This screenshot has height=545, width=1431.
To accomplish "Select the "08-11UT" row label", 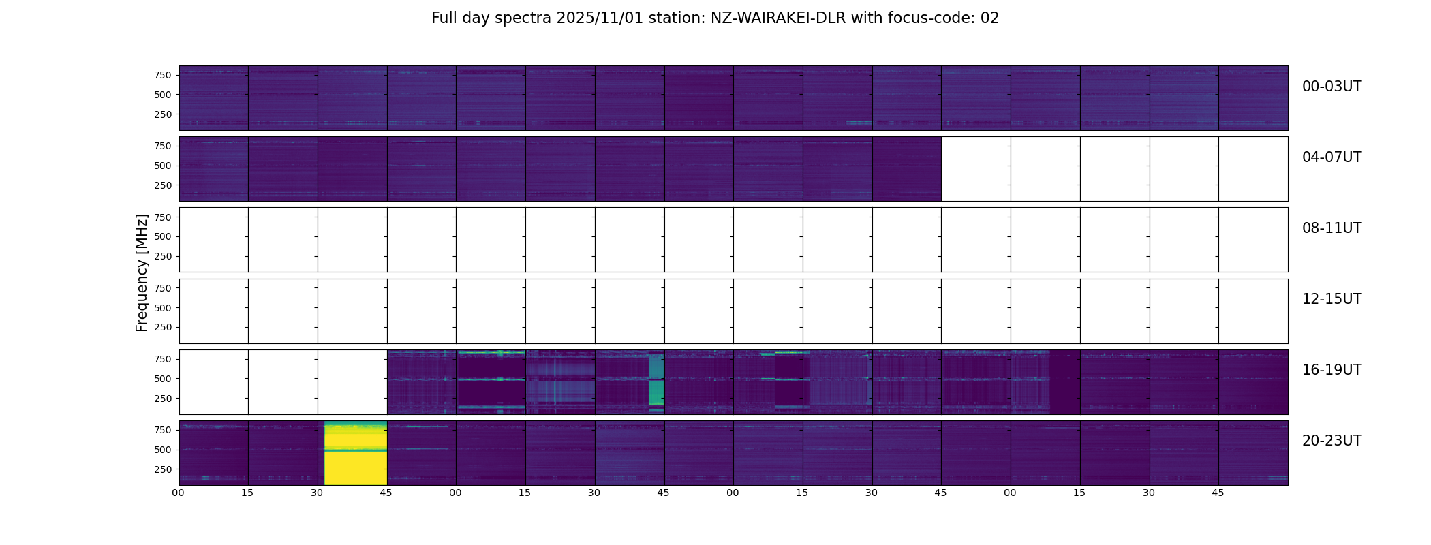I will click(x=1332, y=228).
